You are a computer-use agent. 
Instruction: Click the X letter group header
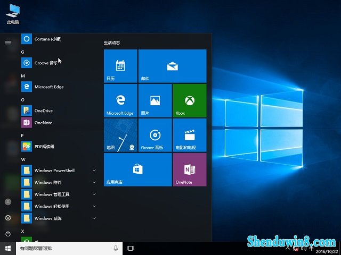(22, 231)
